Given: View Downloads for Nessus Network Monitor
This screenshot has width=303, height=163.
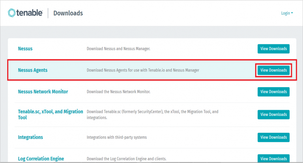Looking at the screenshot, I should click(273, 92).
